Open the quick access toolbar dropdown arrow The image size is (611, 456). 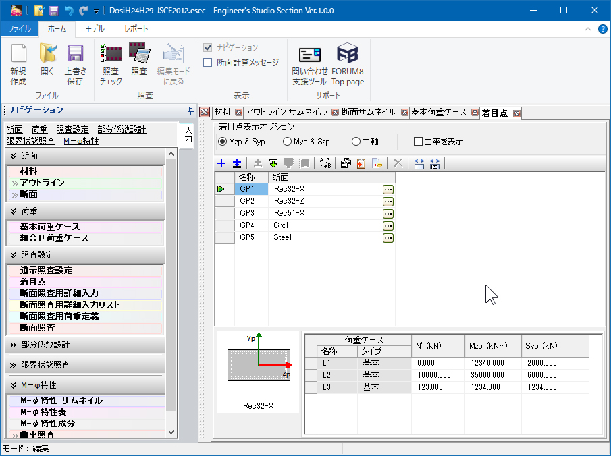tap(96, 11)
